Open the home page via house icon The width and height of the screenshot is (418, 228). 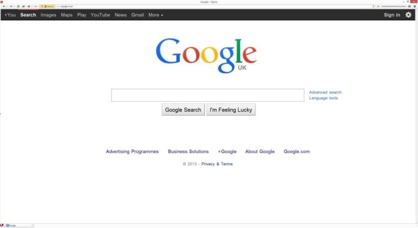click(29, 6)
